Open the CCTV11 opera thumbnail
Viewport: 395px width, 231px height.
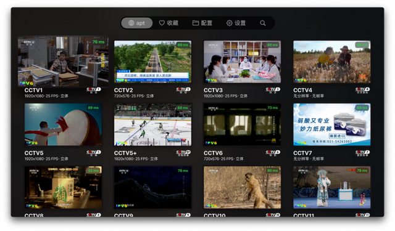click(x=332, y=187)
